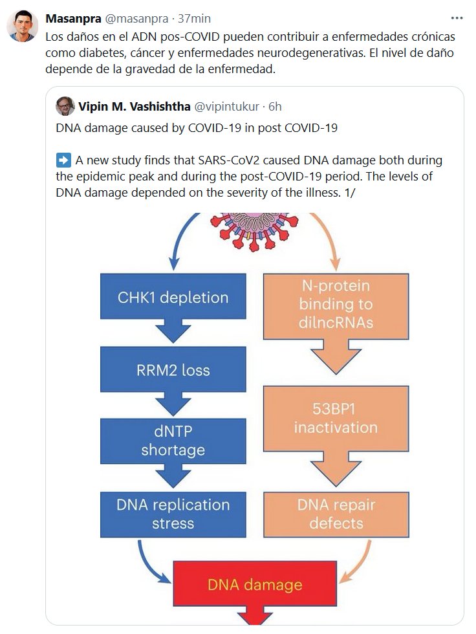Click the blue right-arrow emoji
The height and width of the screenshot is (634, 476).
point(63,160)
